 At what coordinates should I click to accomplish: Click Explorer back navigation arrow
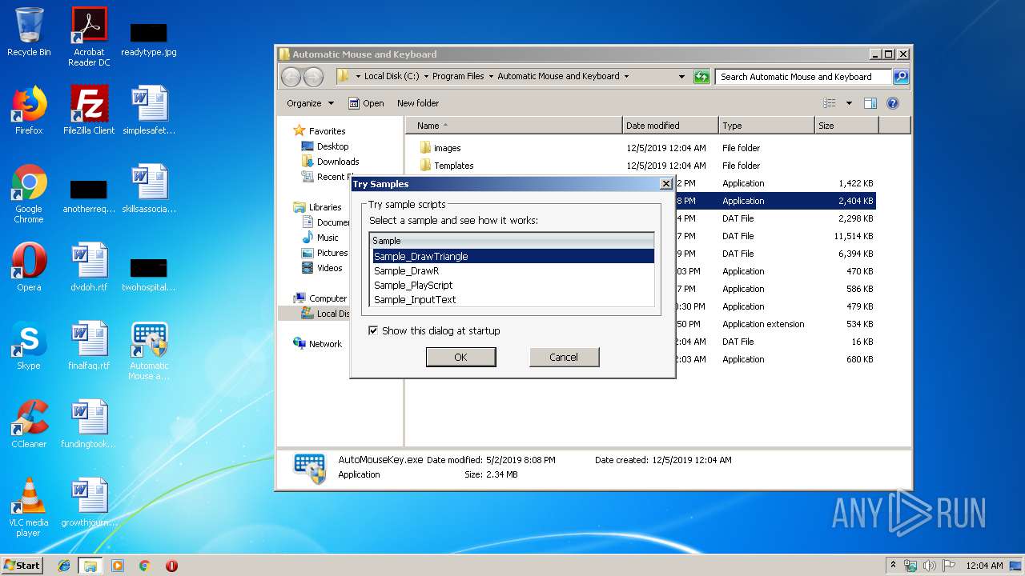point(291,77)
